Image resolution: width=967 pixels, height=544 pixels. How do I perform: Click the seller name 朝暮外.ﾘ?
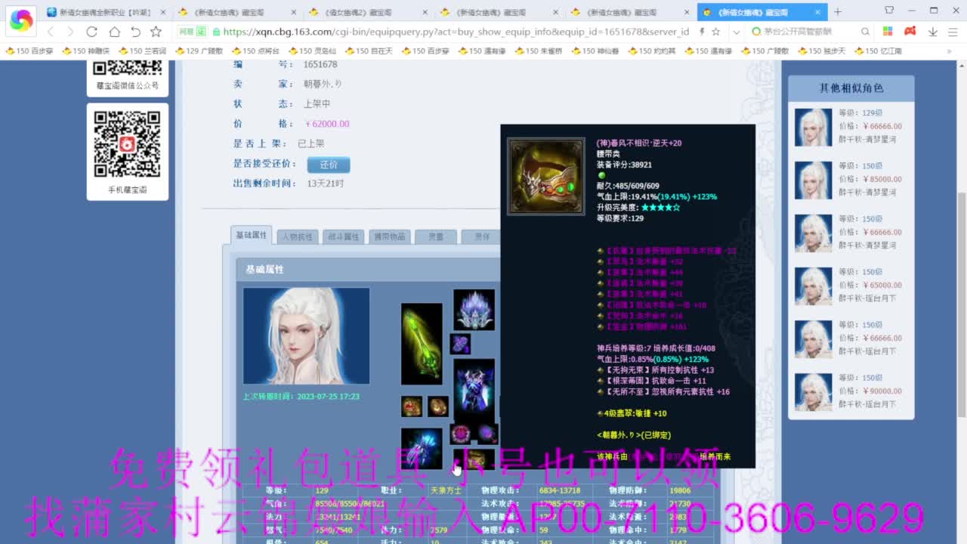coord(322,84)
